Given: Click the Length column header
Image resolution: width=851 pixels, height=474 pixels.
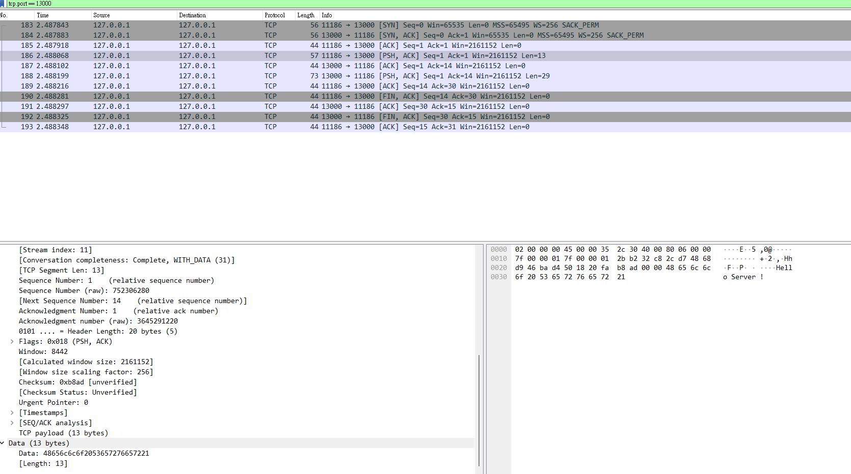Looking at the screenshot, I should pyautogui.click(x=306, y=15).
